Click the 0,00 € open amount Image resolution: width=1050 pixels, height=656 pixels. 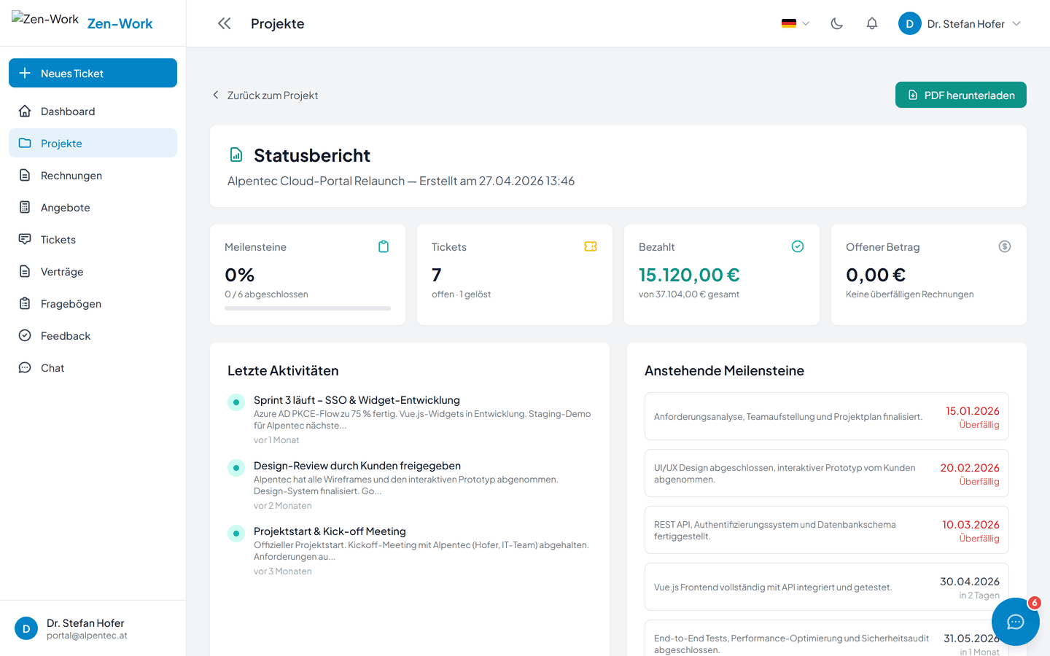click(876, 275)
